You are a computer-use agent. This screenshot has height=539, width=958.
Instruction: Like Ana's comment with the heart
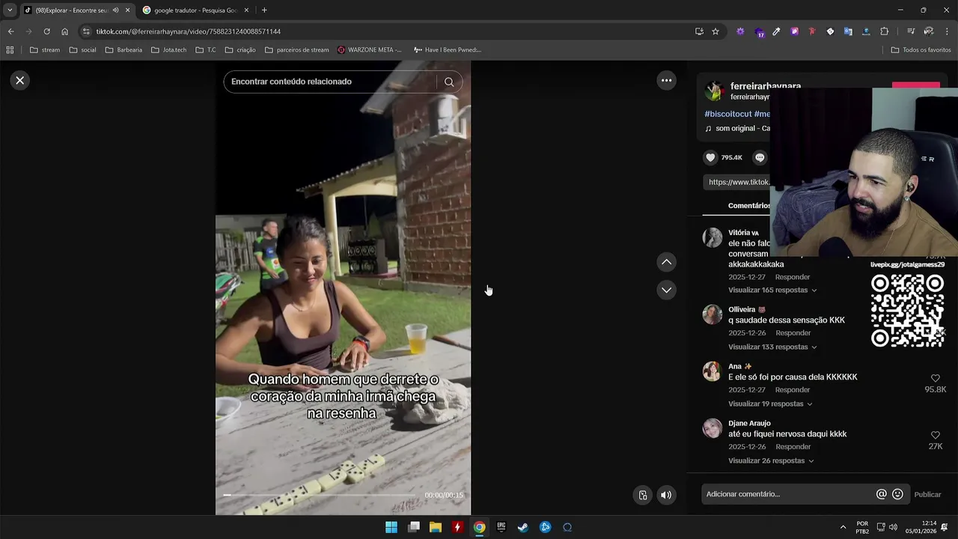[x=935, y=378]
